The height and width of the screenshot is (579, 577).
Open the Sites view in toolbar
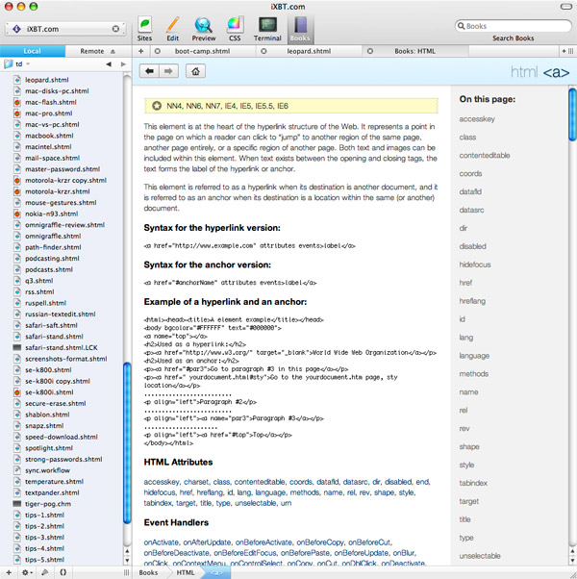click(x=144, y=29)
